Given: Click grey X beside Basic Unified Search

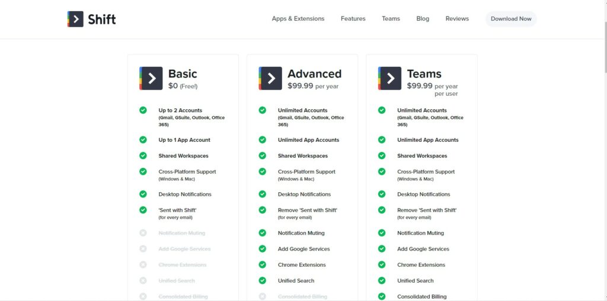Looking at the screenshot, I should click(143, 280).
